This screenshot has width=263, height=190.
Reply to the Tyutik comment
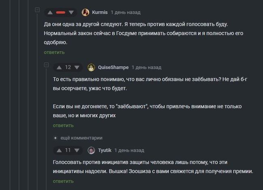[x=63, y=181]
